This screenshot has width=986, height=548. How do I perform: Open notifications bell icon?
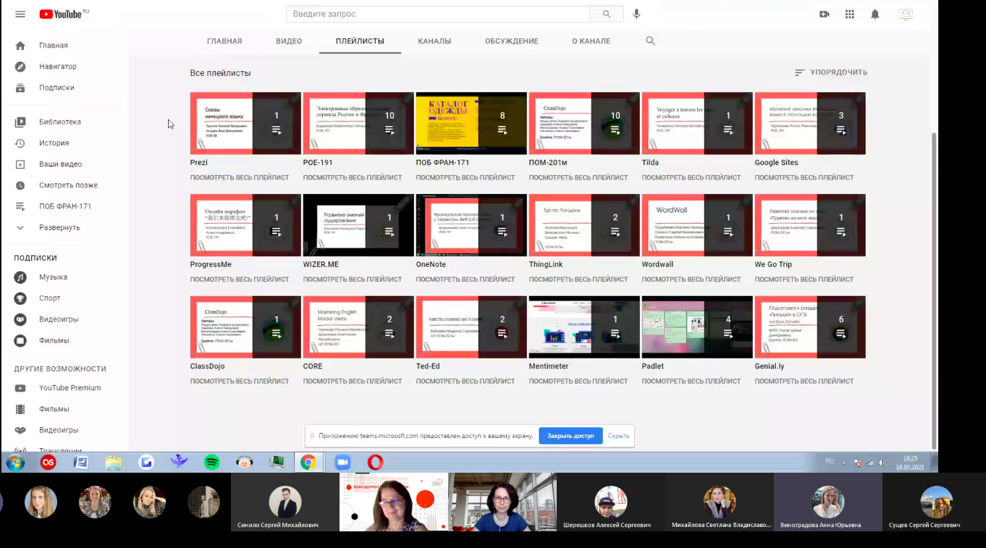click(x=875, y=14)
